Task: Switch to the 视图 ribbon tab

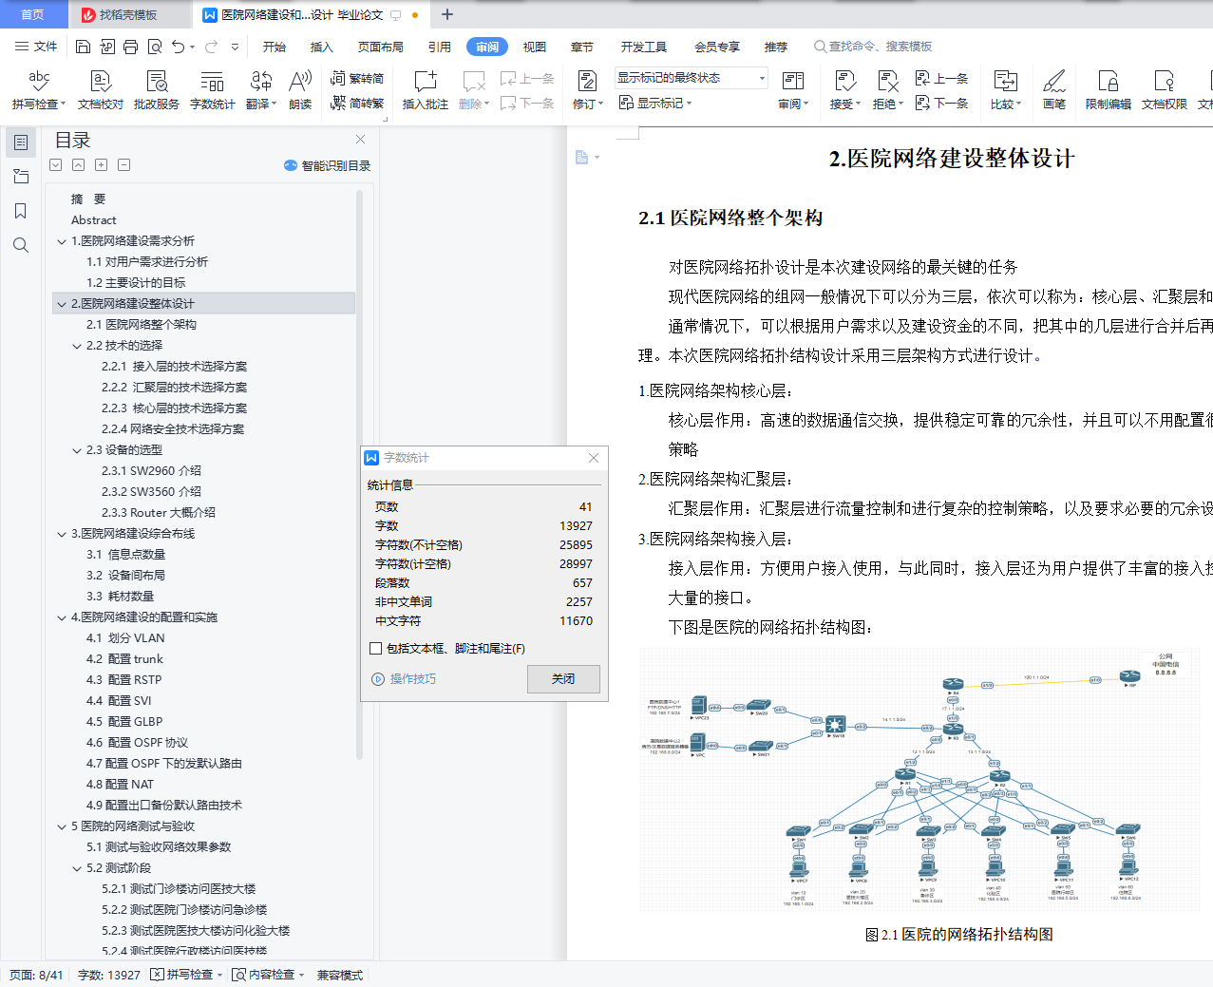Action: (x=535, y=47)
